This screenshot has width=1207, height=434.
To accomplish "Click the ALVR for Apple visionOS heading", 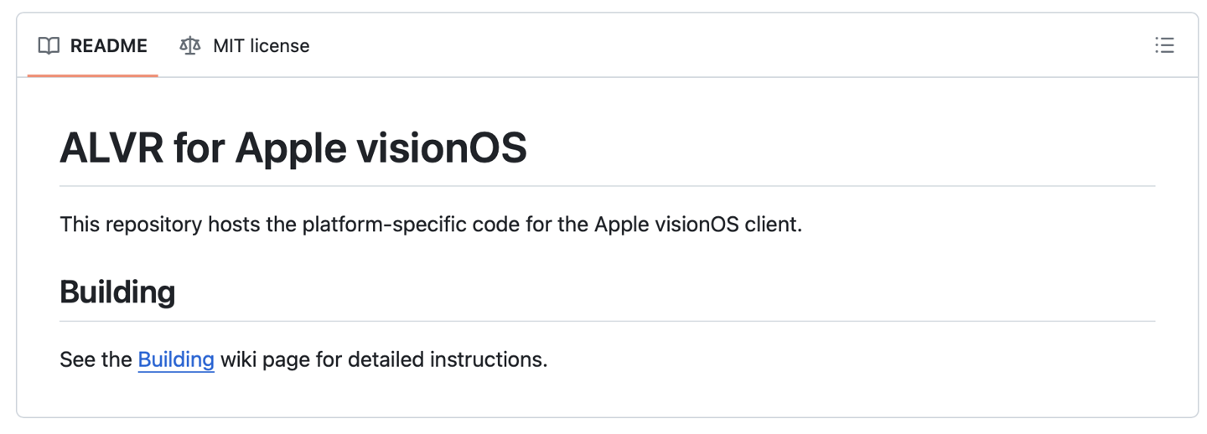I will (293, 148).
